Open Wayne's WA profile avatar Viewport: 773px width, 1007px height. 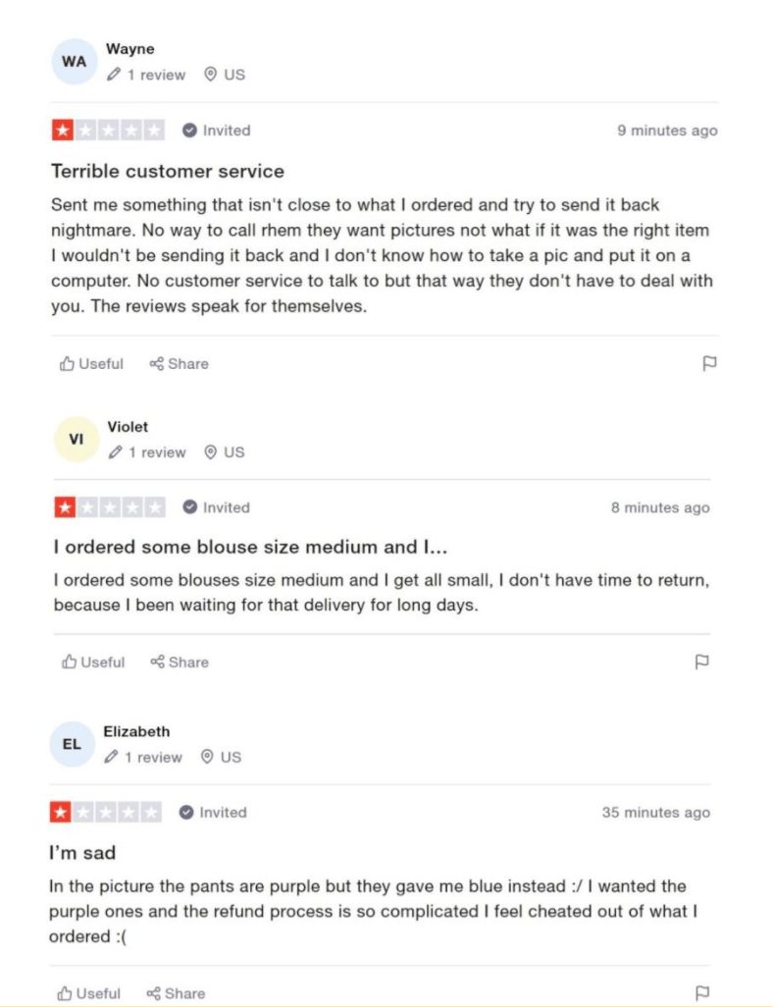[x=75, y=61]
